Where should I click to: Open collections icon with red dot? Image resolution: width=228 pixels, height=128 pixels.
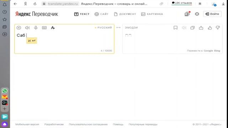click(187, 14)
